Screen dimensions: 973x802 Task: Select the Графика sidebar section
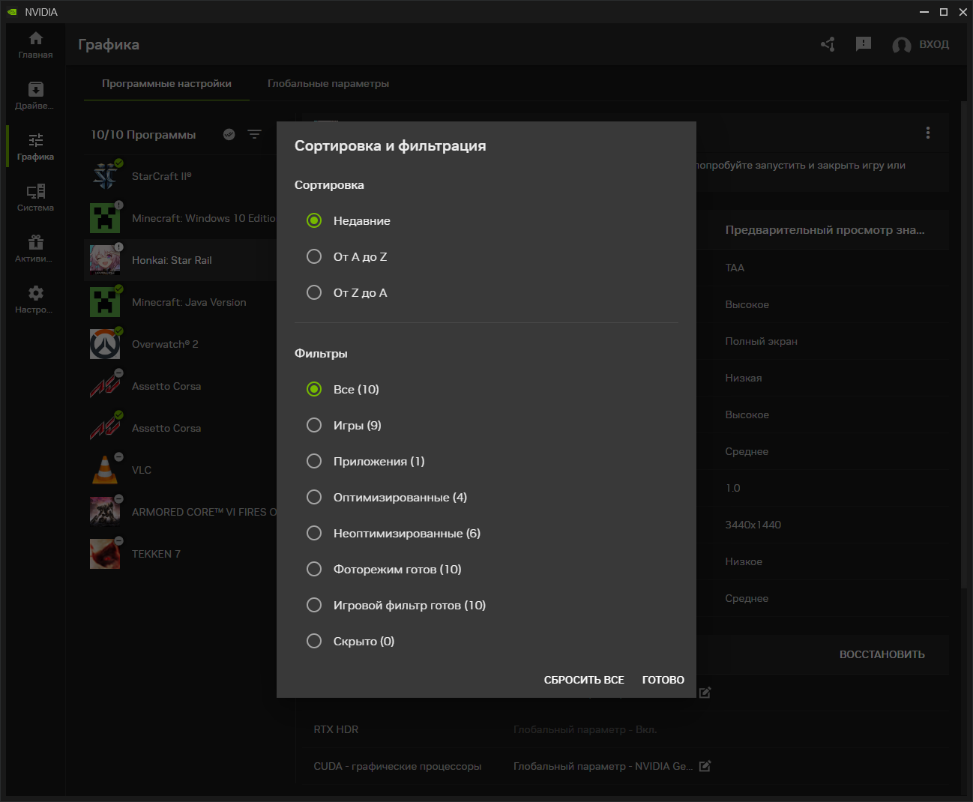pyautogui.click(x=35, y=147)
